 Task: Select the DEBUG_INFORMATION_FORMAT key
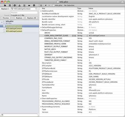click(57, 41)
